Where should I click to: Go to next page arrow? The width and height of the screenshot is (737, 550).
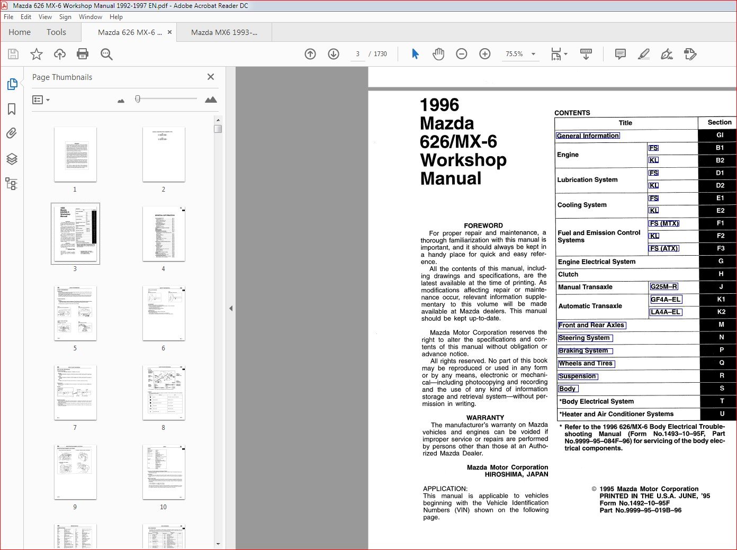334,54
